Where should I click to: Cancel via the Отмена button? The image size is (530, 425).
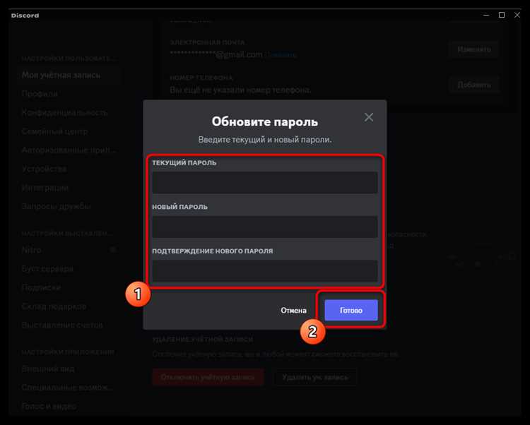coord(293,310)
